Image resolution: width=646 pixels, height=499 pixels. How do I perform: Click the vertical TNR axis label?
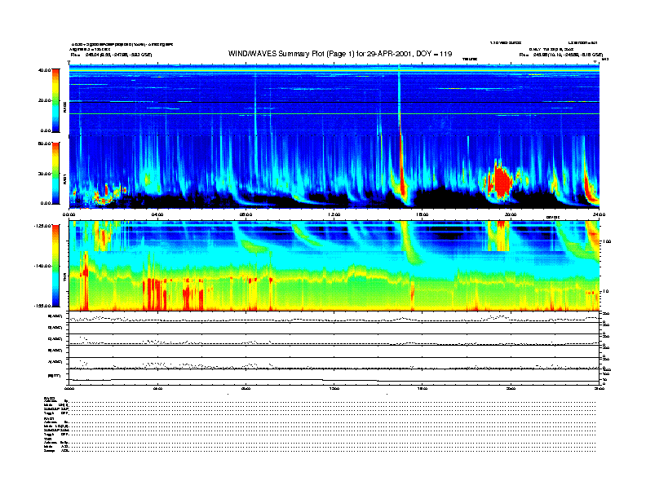64,279
